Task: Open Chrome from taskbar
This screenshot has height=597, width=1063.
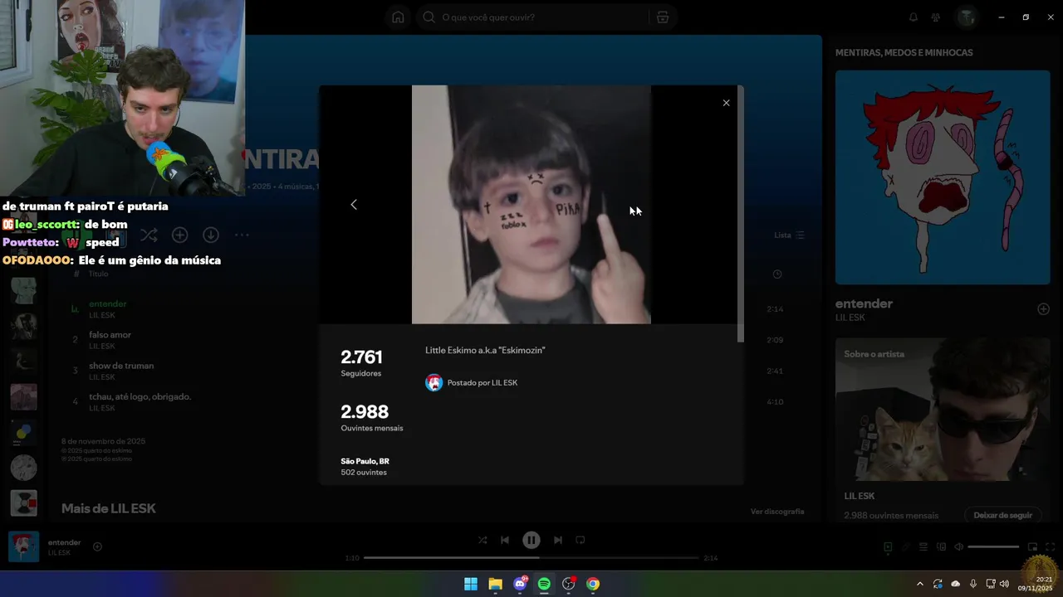Action: (593, 584)
